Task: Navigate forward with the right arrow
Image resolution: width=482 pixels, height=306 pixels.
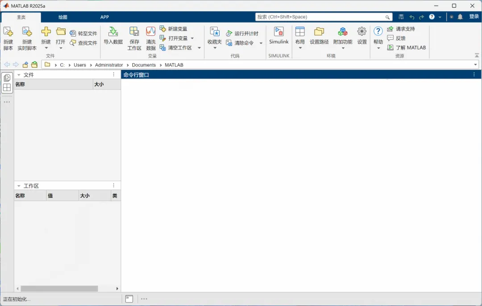Action: [x=16, y=65]
